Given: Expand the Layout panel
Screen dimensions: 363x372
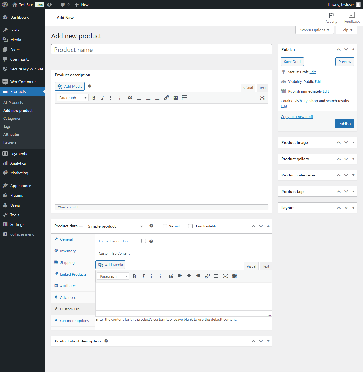Looking at the screenshot, I should pos(353,208).
